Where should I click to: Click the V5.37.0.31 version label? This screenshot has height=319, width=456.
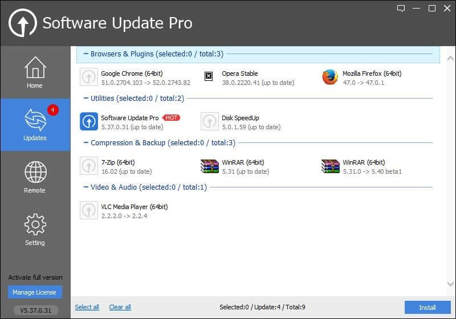point(36,310)
